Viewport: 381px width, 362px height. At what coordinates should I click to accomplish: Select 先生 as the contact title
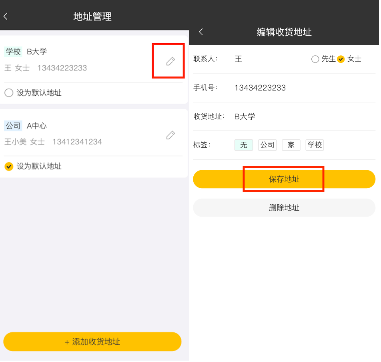point(315,59)
